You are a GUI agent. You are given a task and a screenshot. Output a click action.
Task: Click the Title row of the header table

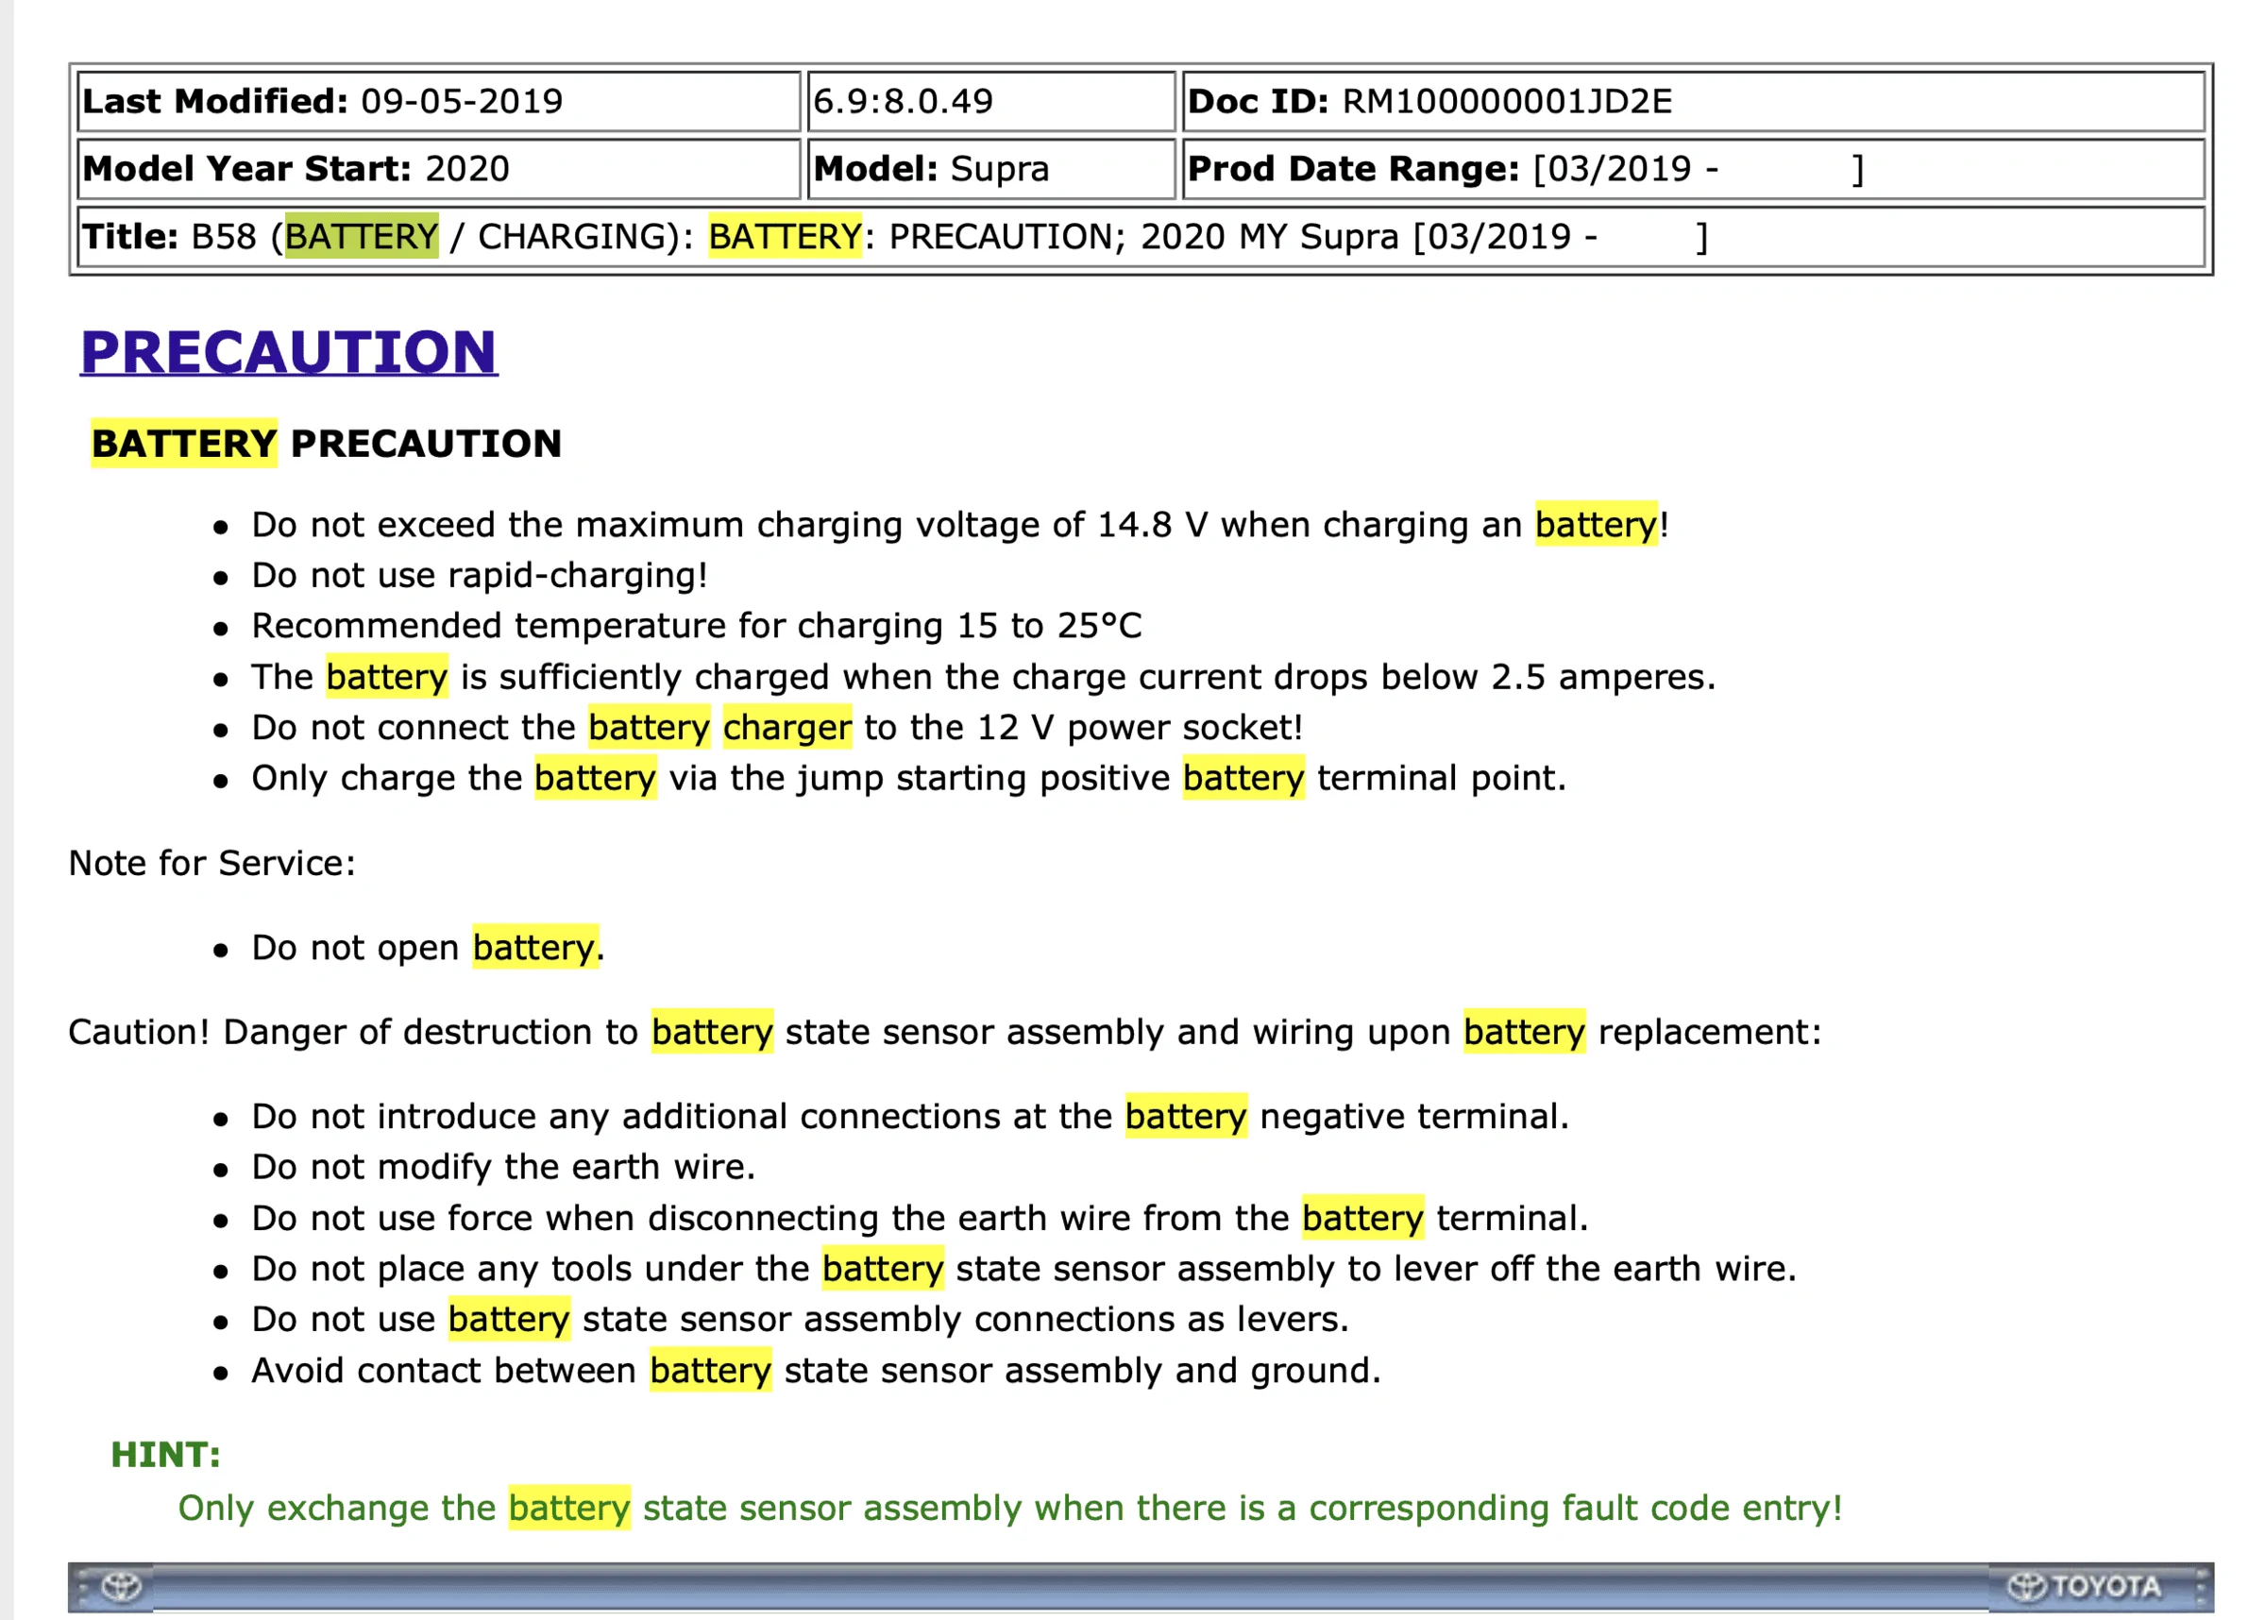1140,236
